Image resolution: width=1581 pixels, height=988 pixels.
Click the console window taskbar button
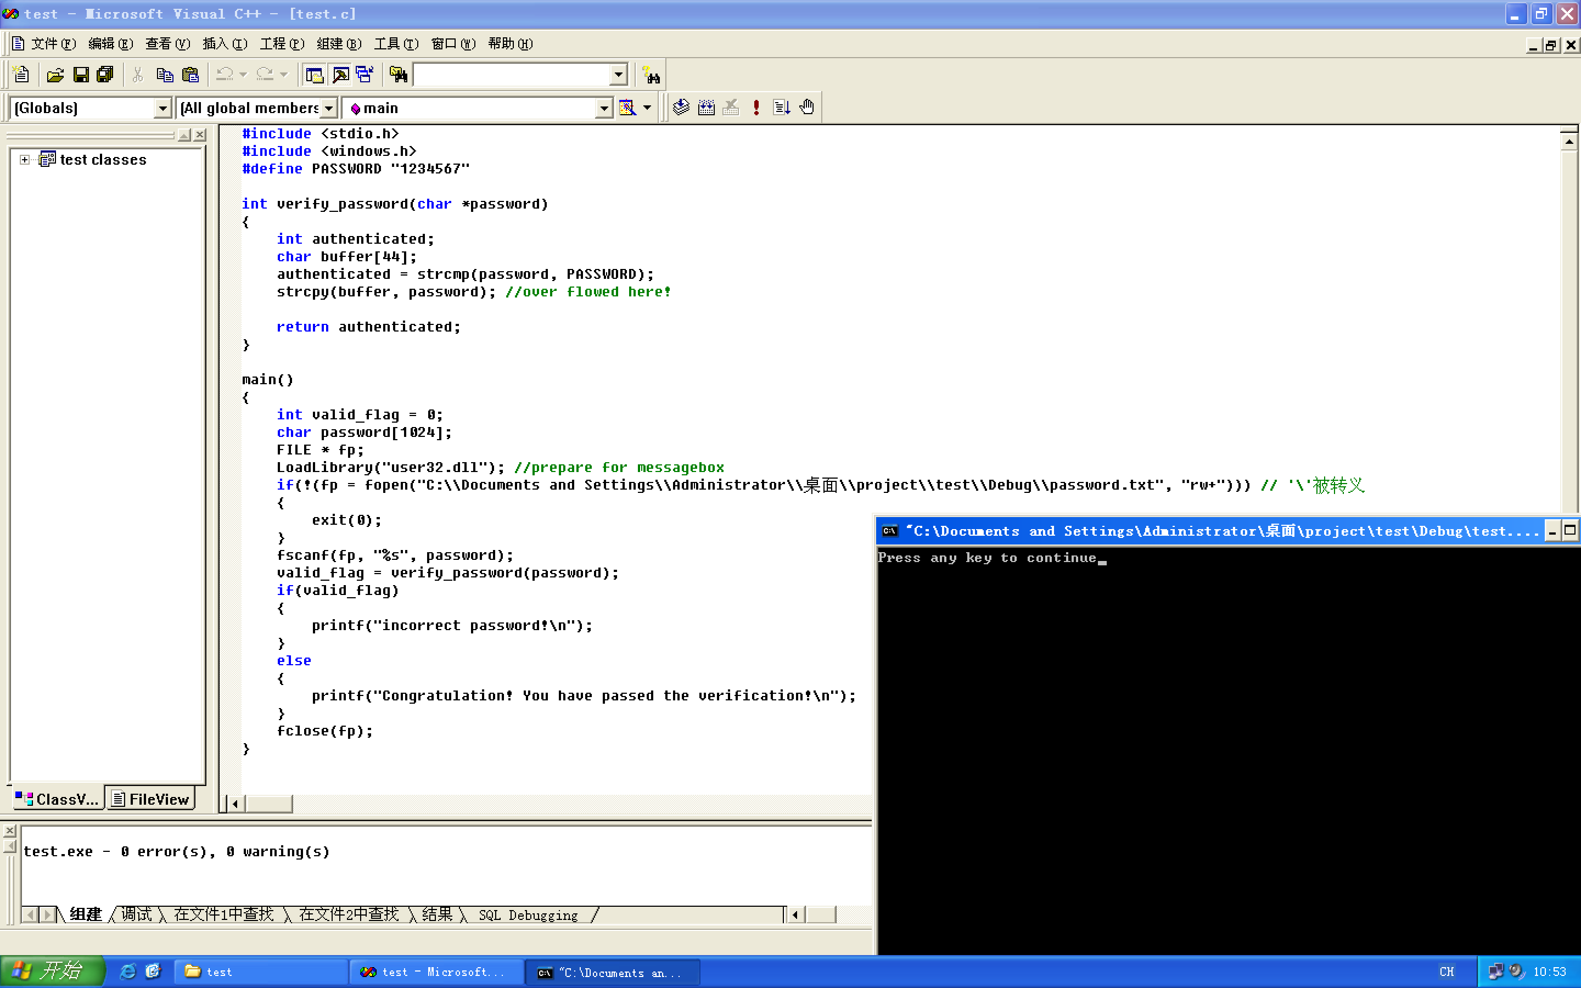point(612,972)
